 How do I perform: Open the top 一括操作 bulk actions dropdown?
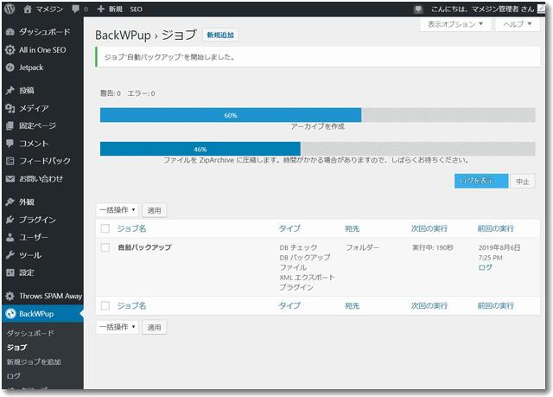pyautogui.click(x=117, y=209)
